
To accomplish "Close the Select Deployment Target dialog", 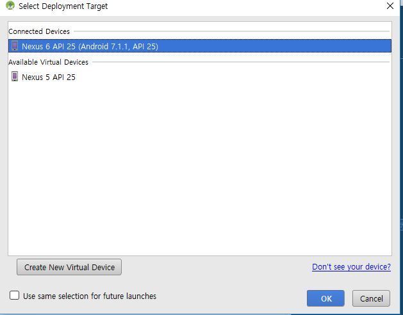I will coord(390,6).
